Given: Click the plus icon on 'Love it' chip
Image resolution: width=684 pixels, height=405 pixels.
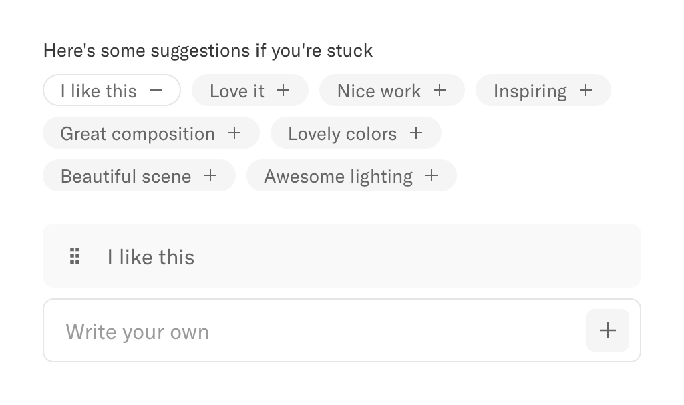Looking at the screenshot, I should 283,90.
